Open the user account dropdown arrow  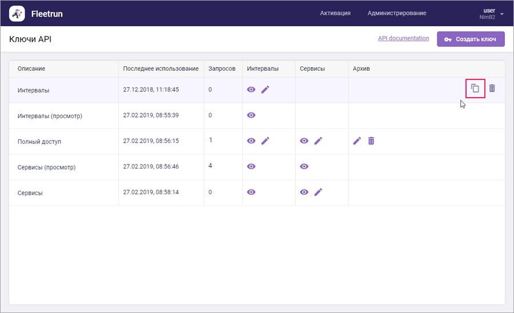point(502,14)
